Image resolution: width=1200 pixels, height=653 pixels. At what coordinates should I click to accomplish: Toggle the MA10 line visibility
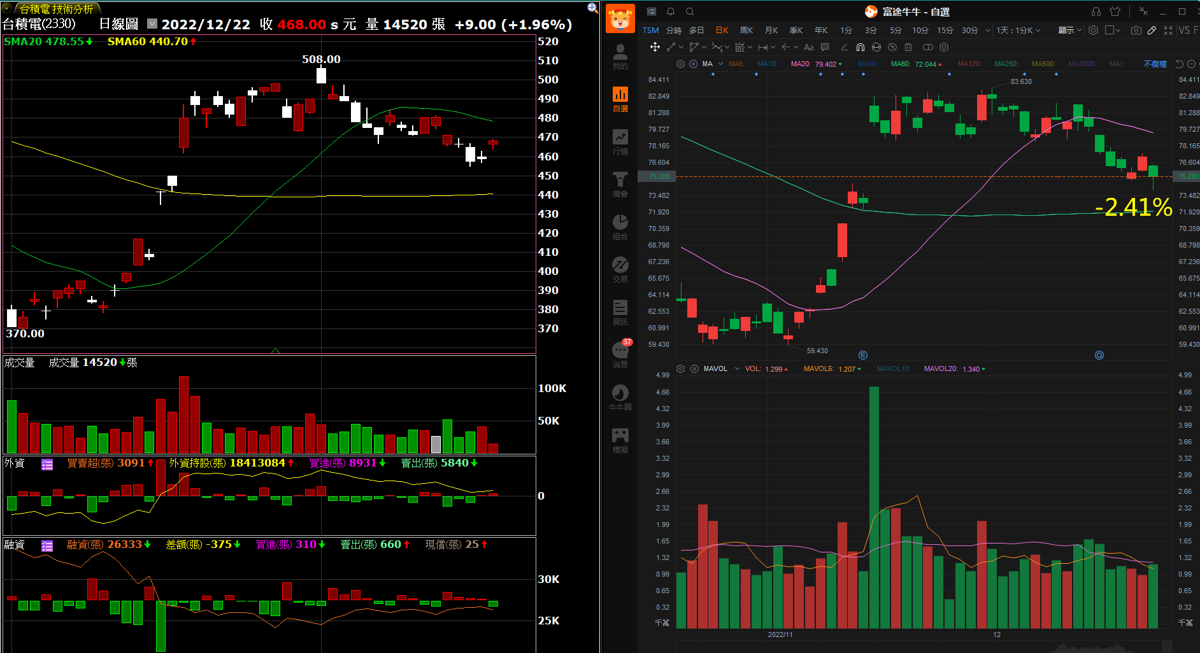pyautogui.click(x=768, y=64)
